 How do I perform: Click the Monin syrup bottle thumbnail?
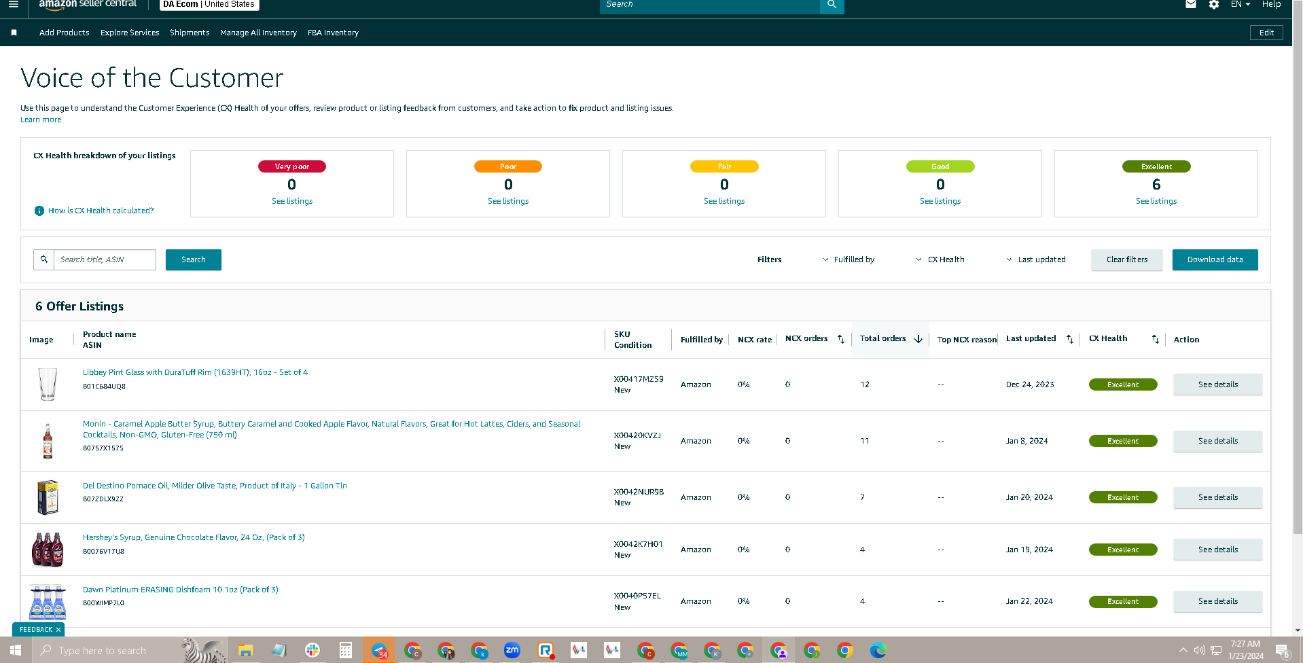click(x=48, y=441)
